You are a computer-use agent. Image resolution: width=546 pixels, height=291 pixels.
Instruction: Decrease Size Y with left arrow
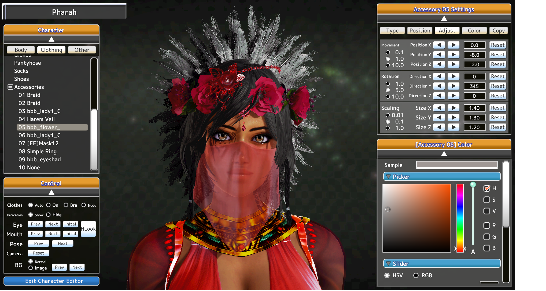click(439, 118)
